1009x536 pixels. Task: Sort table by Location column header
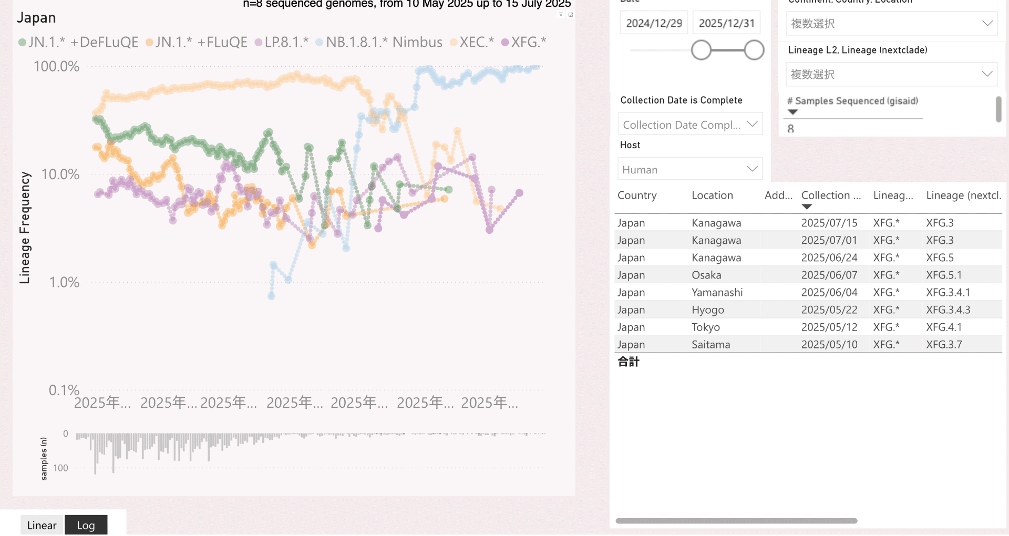pos(712,195)
